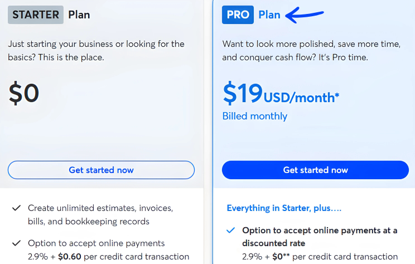Click the Pro plan's Get started now button
Viewport: 415px width, 264px height.
(x=315, y=170)
